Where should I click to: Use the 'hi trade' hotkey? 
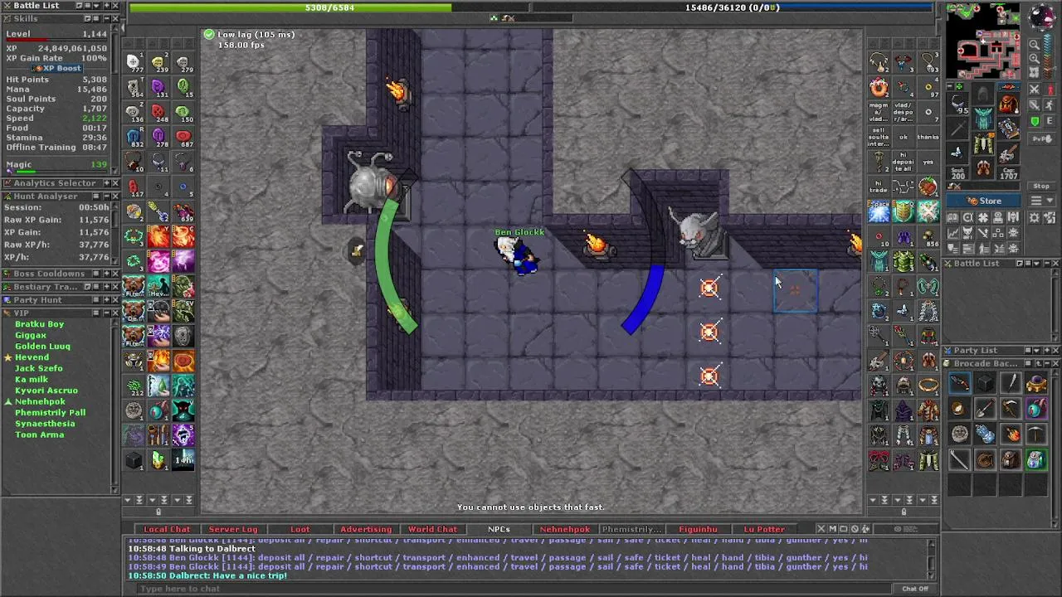click(x=879, y=187)
